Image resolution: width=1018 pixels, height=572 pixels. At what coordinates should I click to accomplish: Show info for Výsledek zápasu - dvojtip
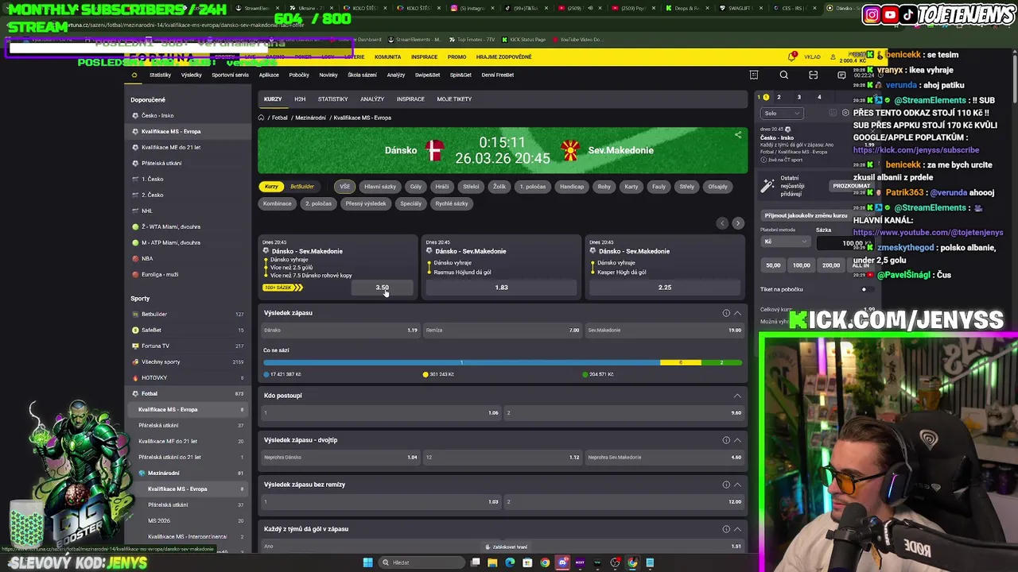click(726, 440)
